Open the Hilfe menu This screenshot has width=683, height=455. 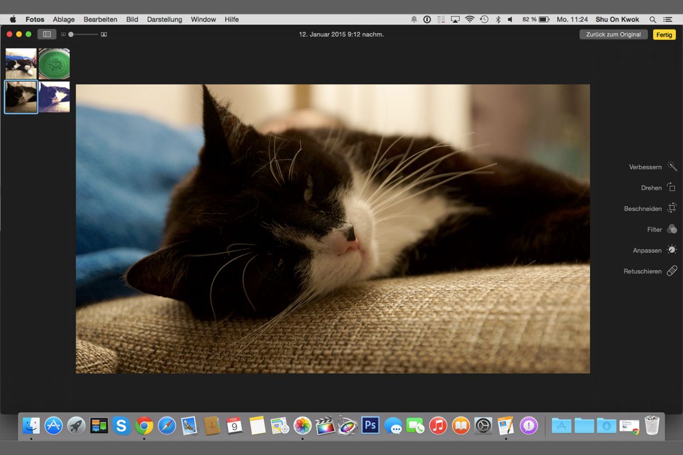click(x=232, y=20)
